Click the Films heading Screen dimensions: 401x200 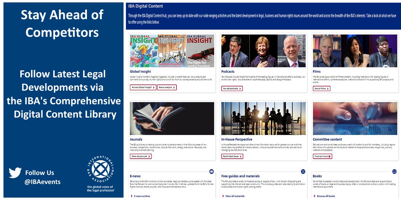pos(317,72)
